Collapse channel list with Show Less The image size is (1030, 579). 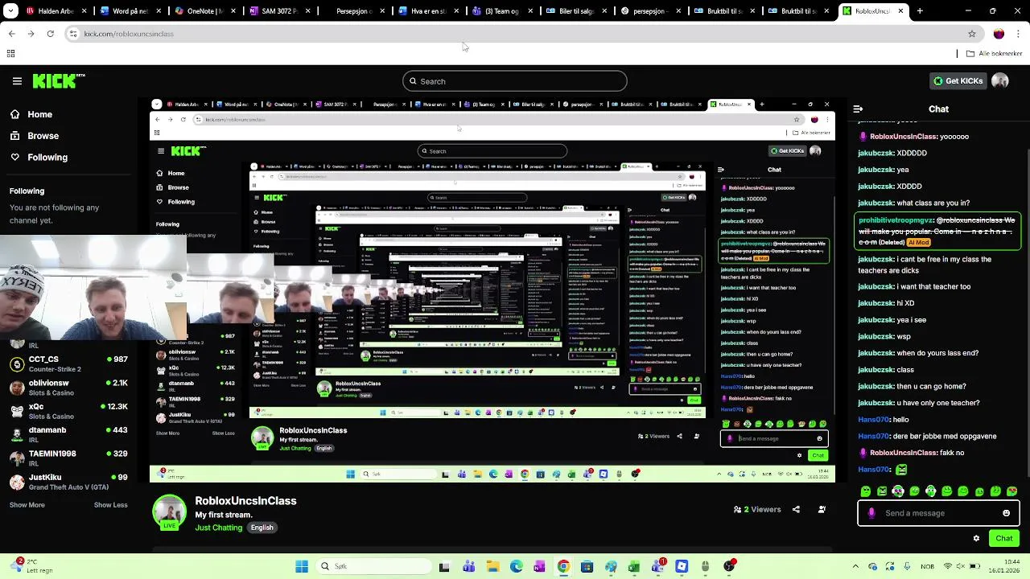coord(110,505)
